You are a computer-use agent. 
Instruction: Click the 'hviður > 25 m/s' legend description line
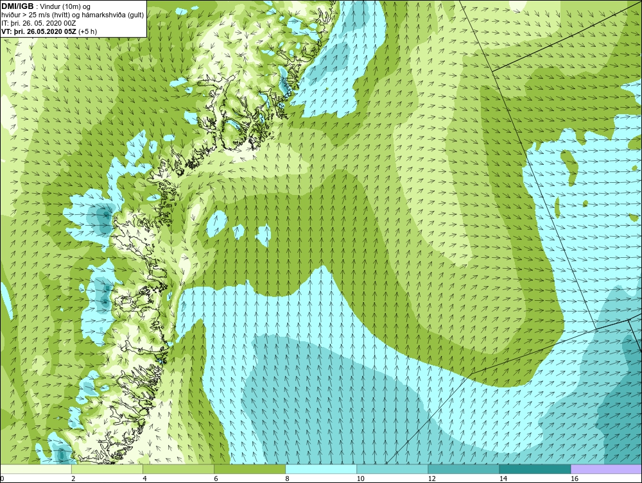73,15
